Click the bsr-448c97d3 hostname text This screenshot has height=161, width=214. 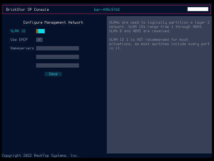pyautogui.click(x=107, y=9)
